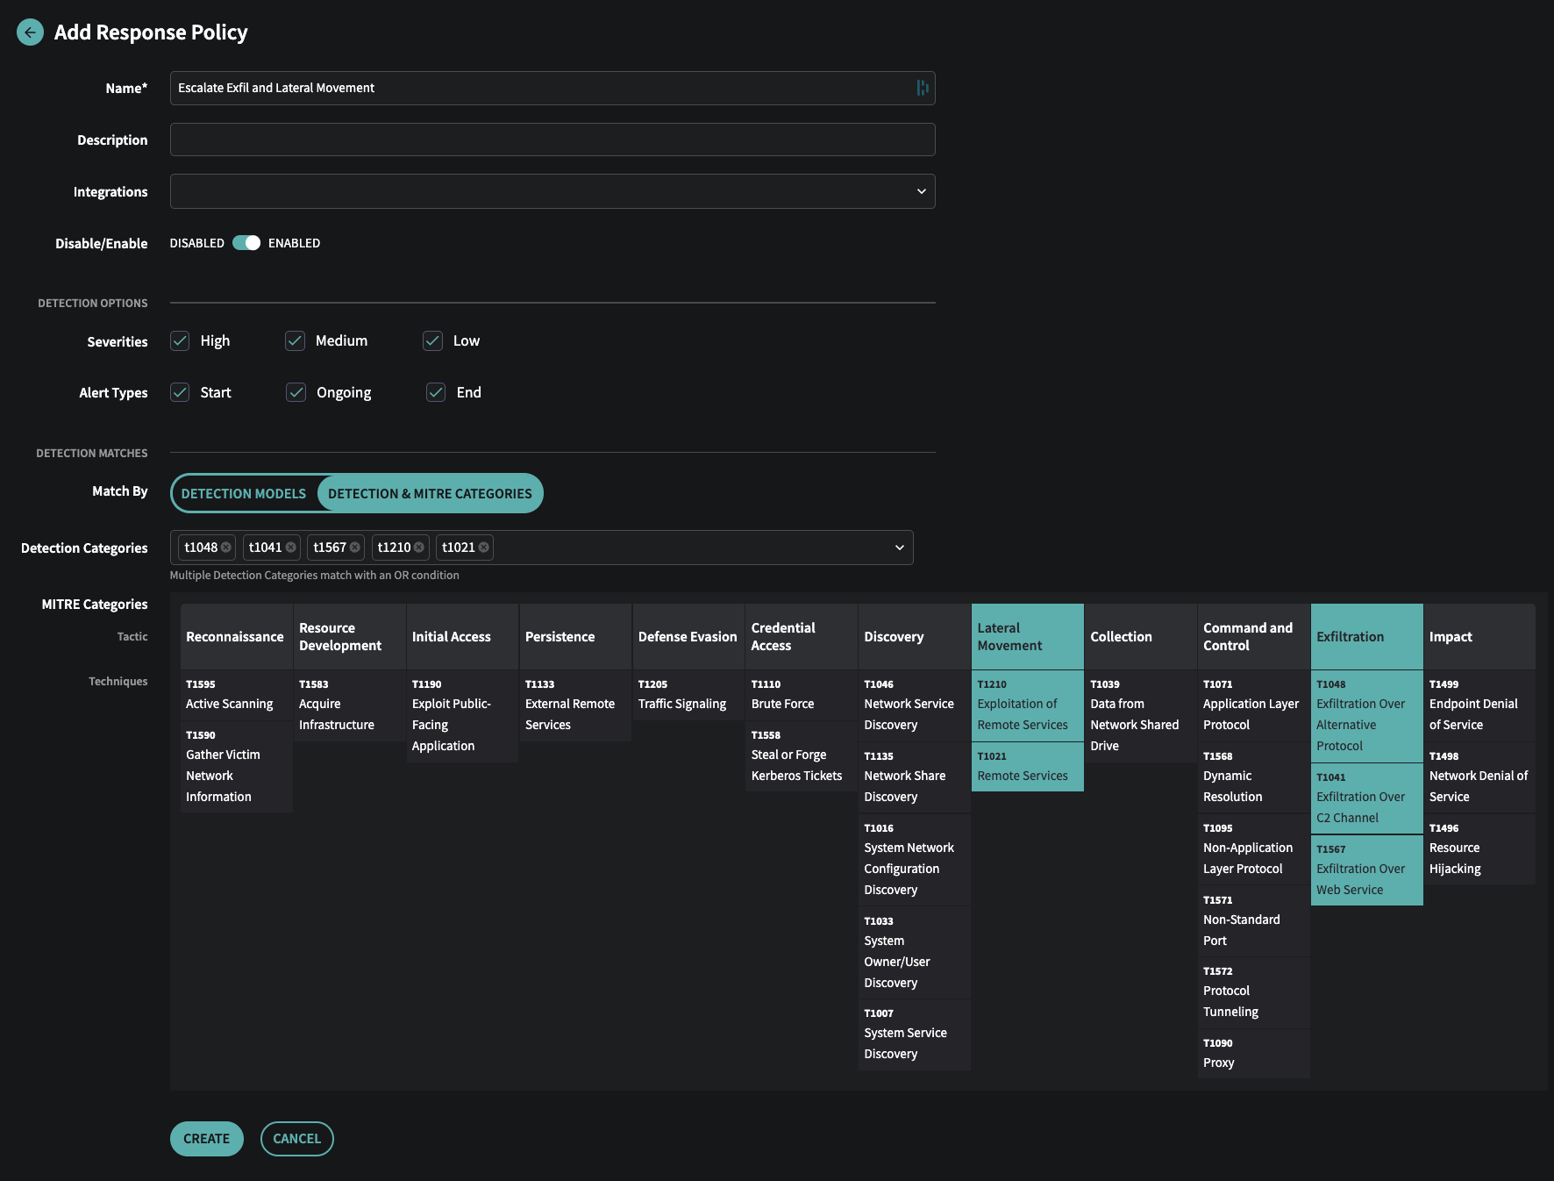Screen dimensions: 1554x1181
Task: Select Detection & MITRE Categories tab
Action: click(x=430, y=493)
